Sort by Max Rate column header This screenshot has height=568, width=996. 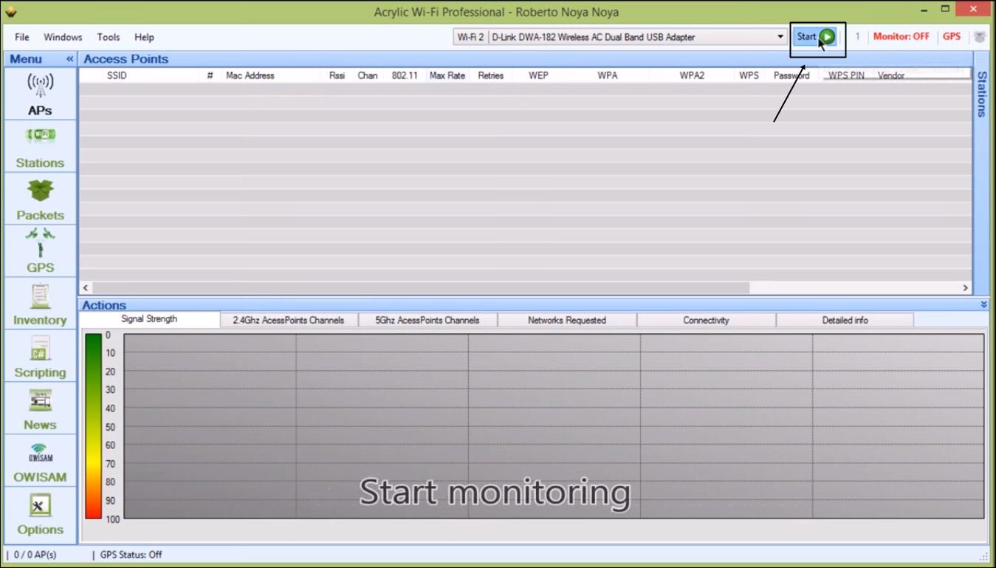(x=447, y=75)
